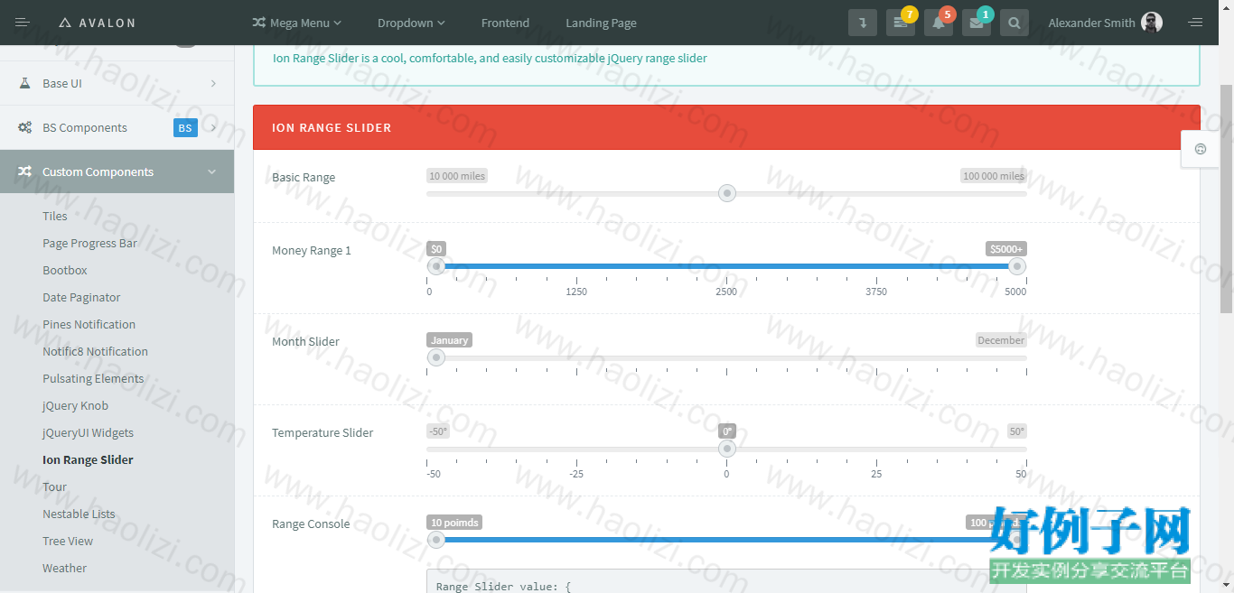Image resolution: width=1234 pixels, height=593 pixels.
Task: Open Tree View sidebar item
Action: [x=68, y=541]
